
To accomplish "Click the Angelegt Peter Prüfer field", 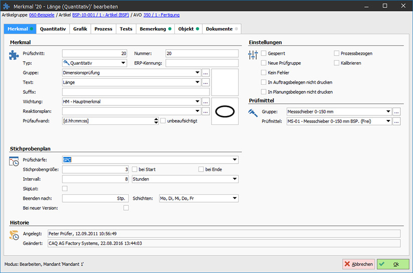I will (224, 234).
